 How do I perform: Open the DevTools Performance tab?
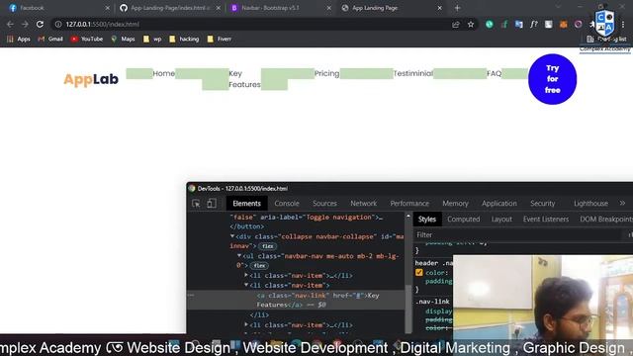point(409,204)
